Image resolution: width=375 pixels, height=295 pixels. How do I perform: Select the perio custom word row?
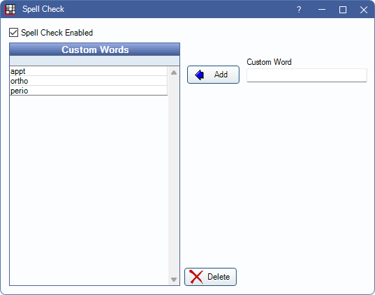point(89,91)
